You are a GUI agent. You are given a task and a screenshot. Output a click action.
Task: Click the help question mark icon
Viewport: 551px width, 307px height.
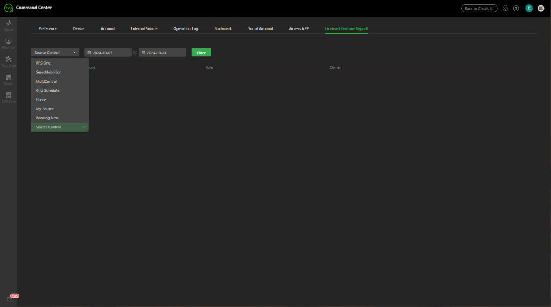(516, 8)
